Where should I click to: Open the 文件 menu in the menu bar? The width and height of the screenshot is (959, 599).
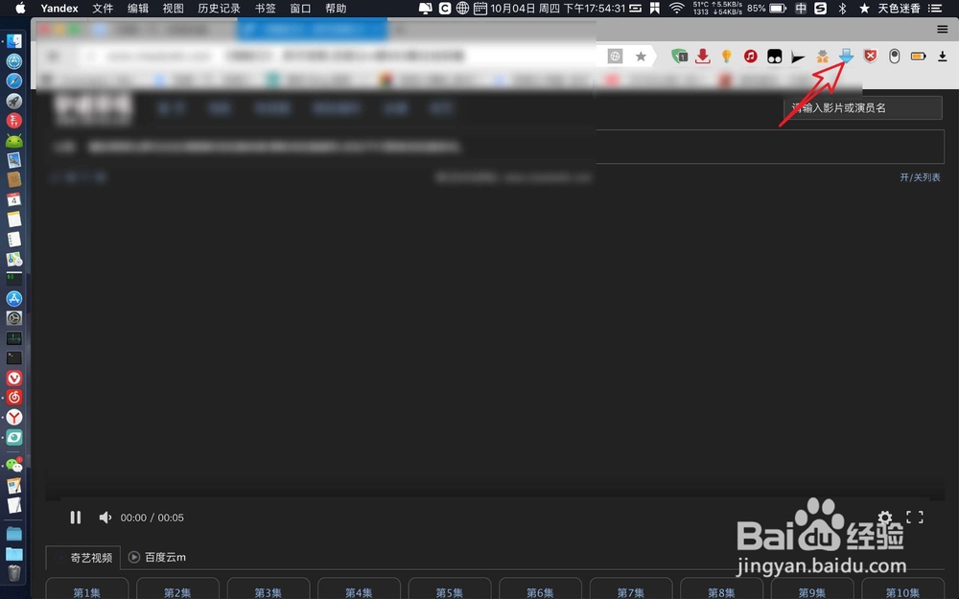(103, 8)
